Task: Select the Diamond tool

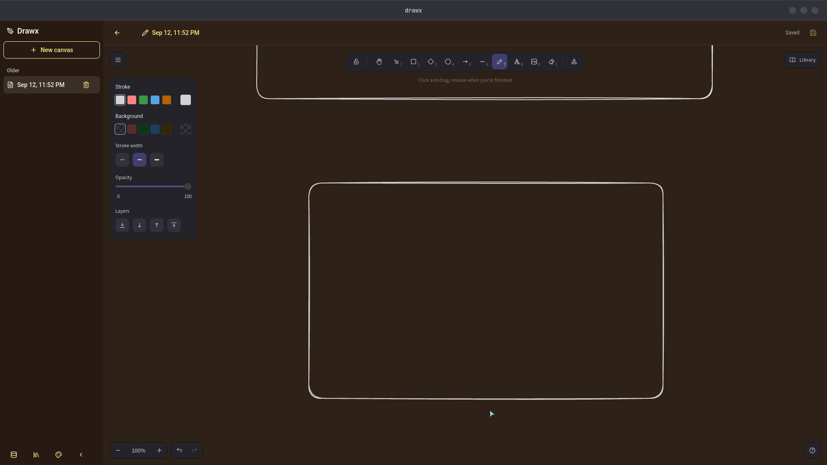Action: pyautogui.click(x=431, y=62)
